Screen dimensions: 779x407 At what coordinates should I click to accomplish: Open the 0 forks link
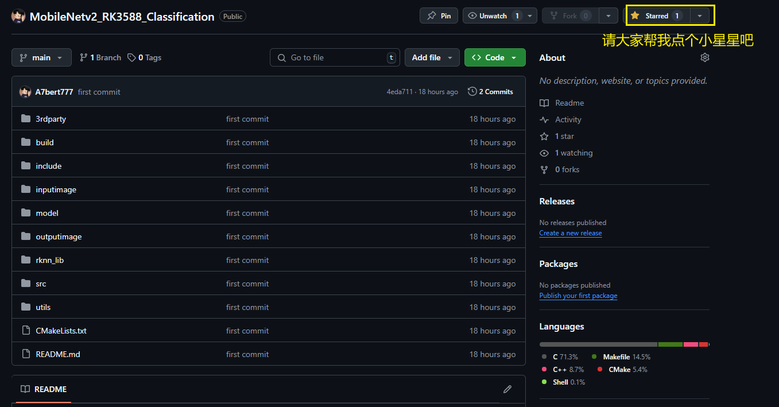pyautogui.click(x=567, y=169)
